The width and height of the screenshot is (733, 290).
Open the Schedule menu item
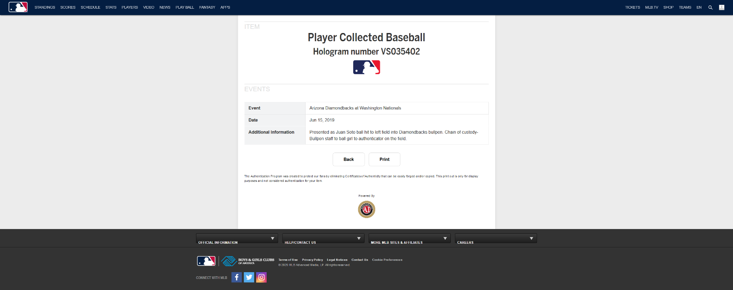[90, 7]
